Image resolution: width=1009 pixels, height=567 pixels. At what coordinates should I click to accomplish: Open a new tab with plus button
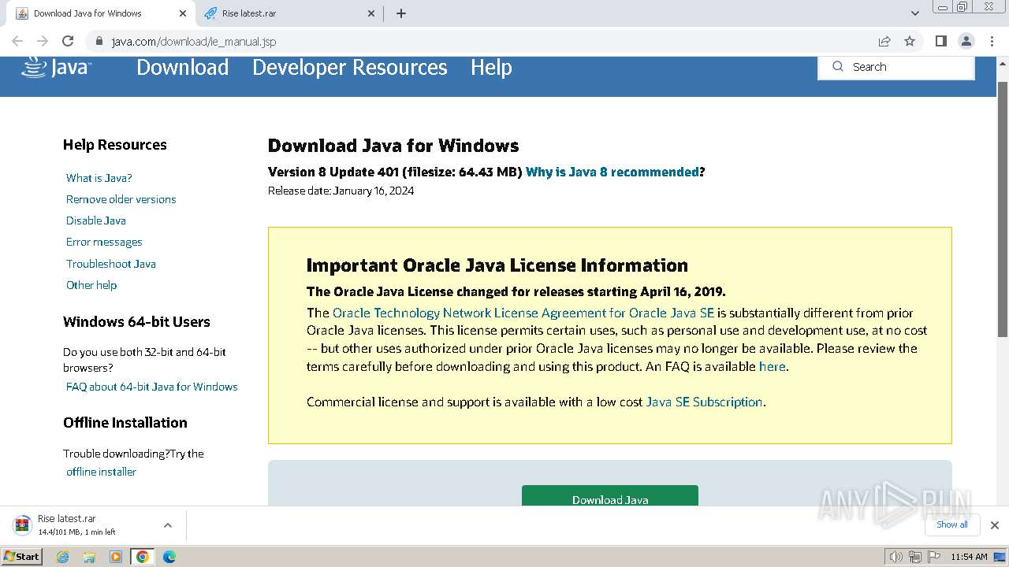401,13
